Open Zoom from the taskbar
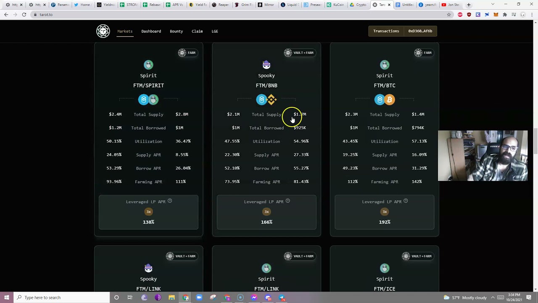 [x=199, y=298]
